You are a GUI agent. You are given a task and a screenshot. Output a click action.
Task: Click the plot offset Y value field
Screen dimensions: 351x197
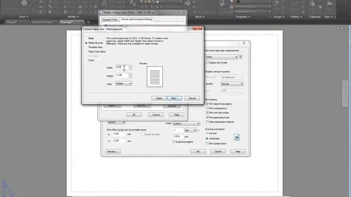tap(120, 141)
